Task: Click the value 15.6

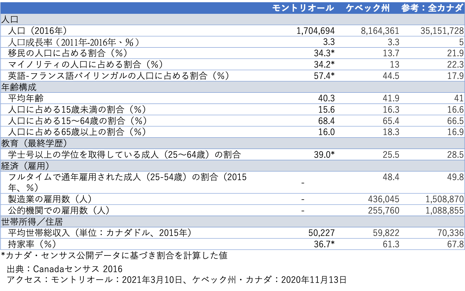Action: pos(326,109)
